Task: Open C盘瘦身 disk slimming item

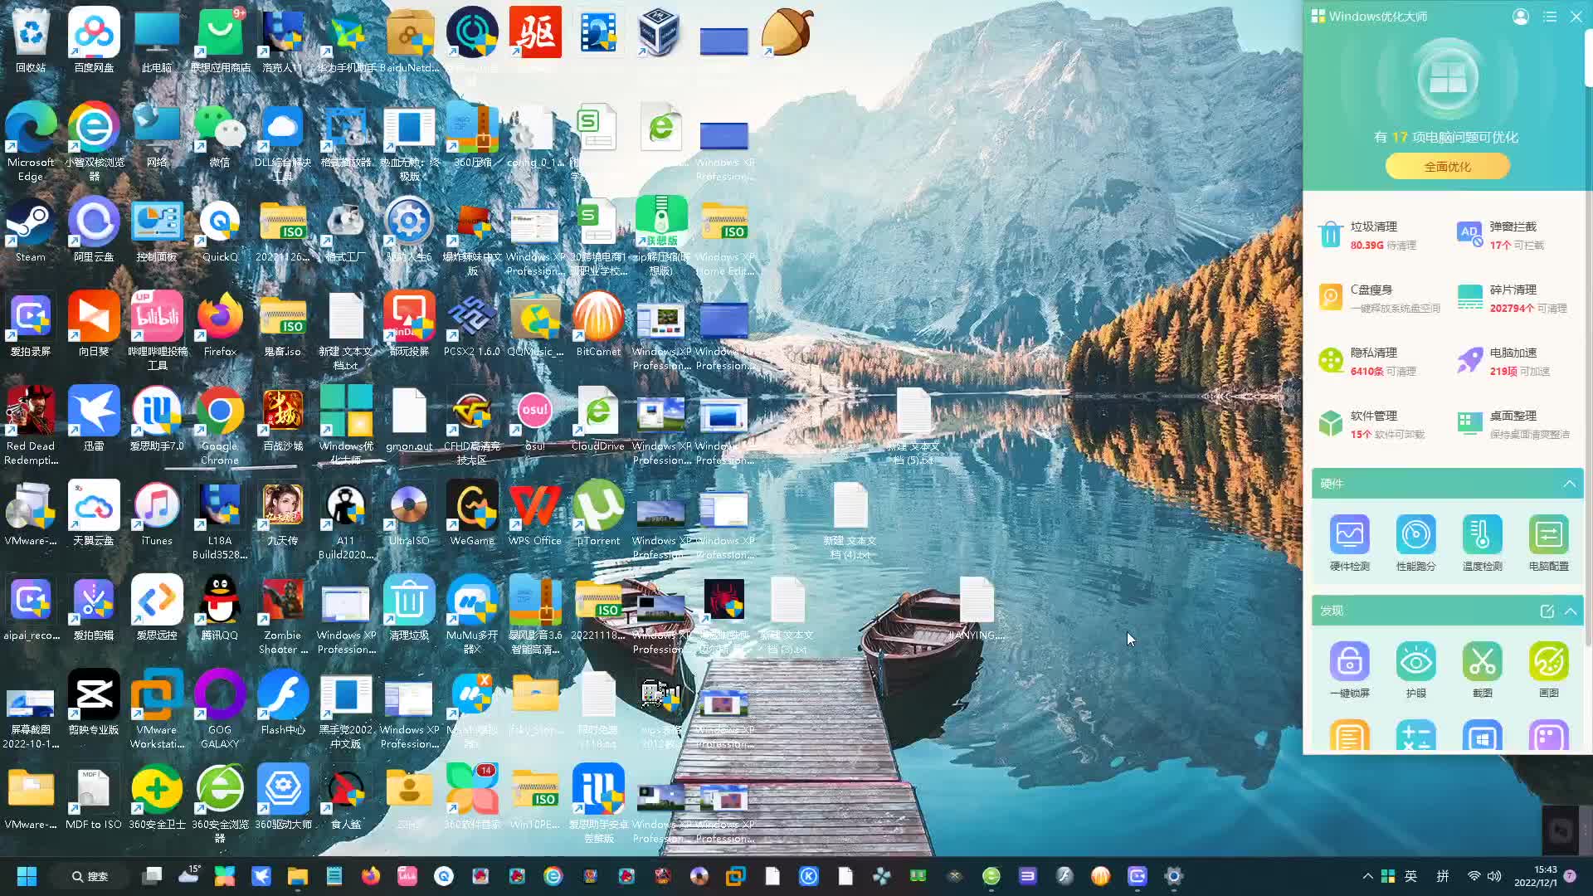Action: click(x=1380, y=298)
